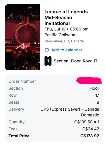Click the Fees amount C$34.42

[x=91, y=129]
